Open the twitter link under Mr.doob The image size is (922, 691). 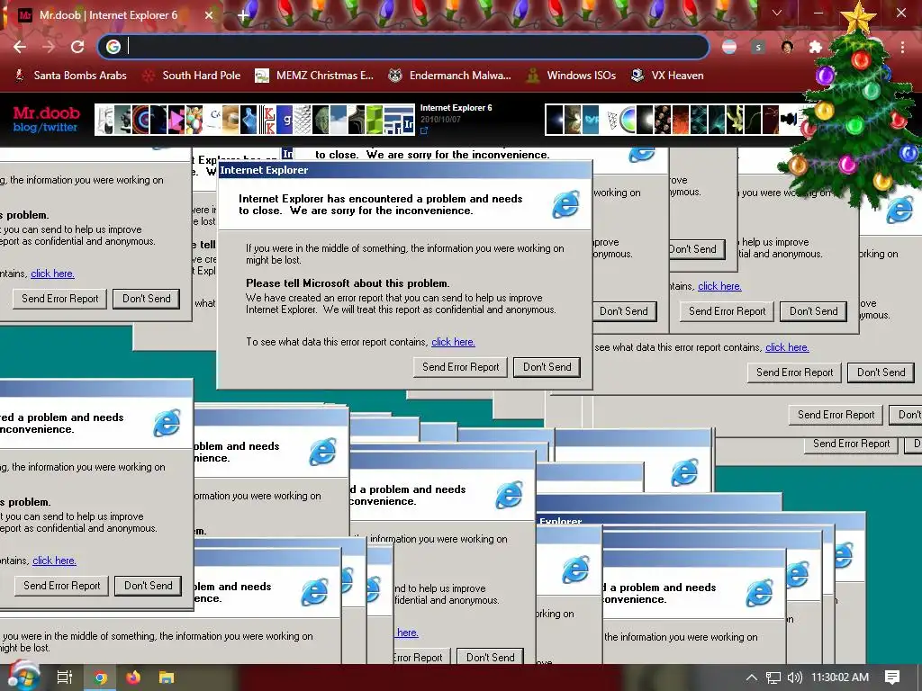(x=59, y=128)
